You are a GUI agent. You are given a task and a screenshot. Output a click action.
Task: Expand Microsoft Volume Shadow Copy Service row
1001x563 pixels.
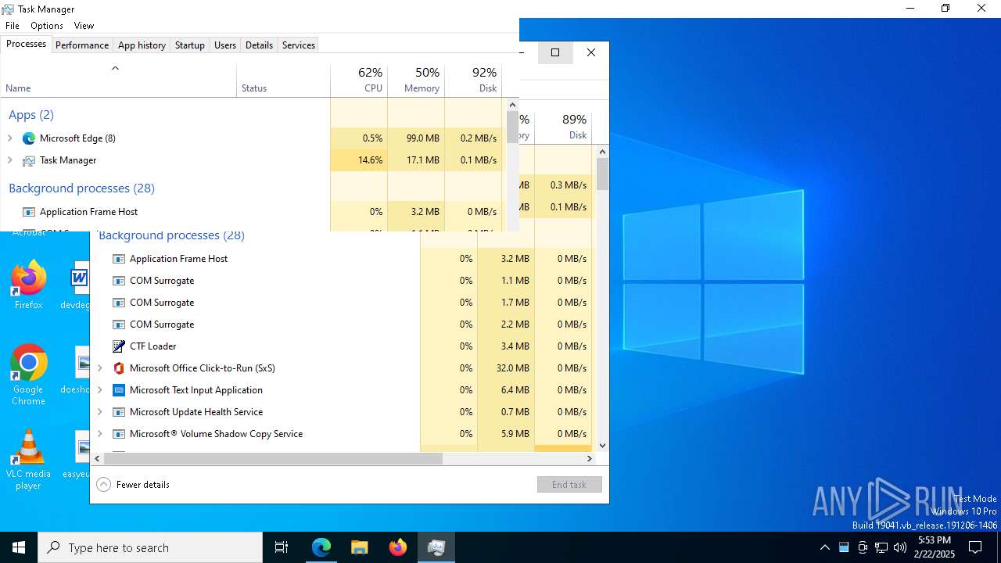(99, 434)
